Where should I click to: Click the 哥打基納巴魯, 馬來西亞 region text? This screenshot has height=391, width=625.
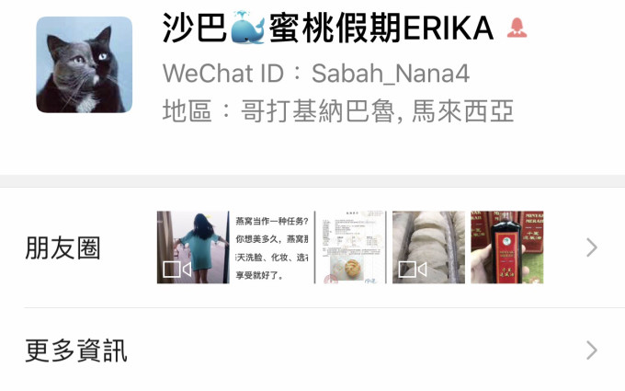pyautogui.click(x=377, y=111)
